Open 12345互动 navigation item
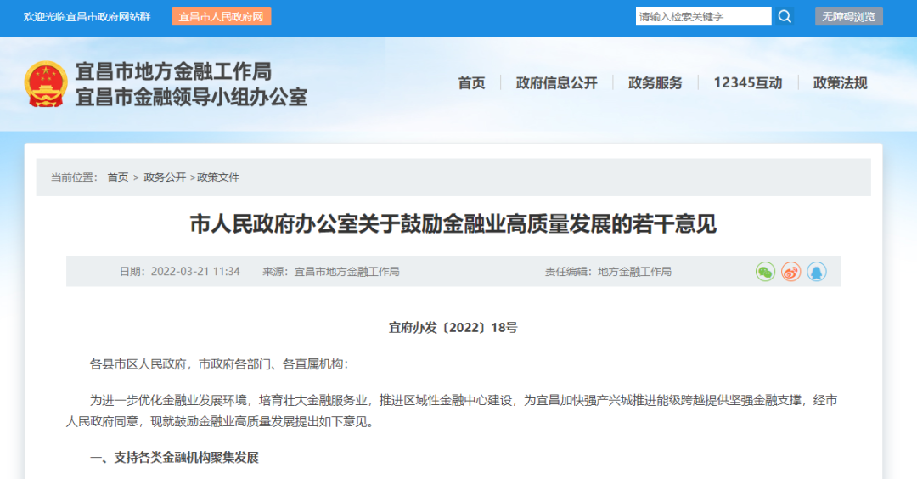 pos(747,83)
